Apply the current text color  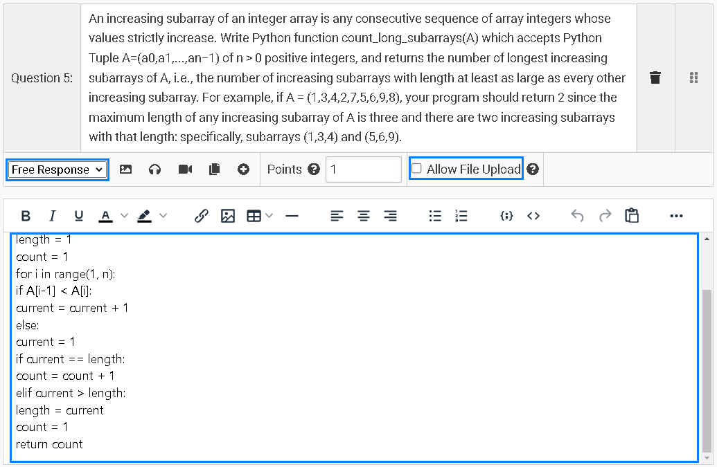[105, 216]
